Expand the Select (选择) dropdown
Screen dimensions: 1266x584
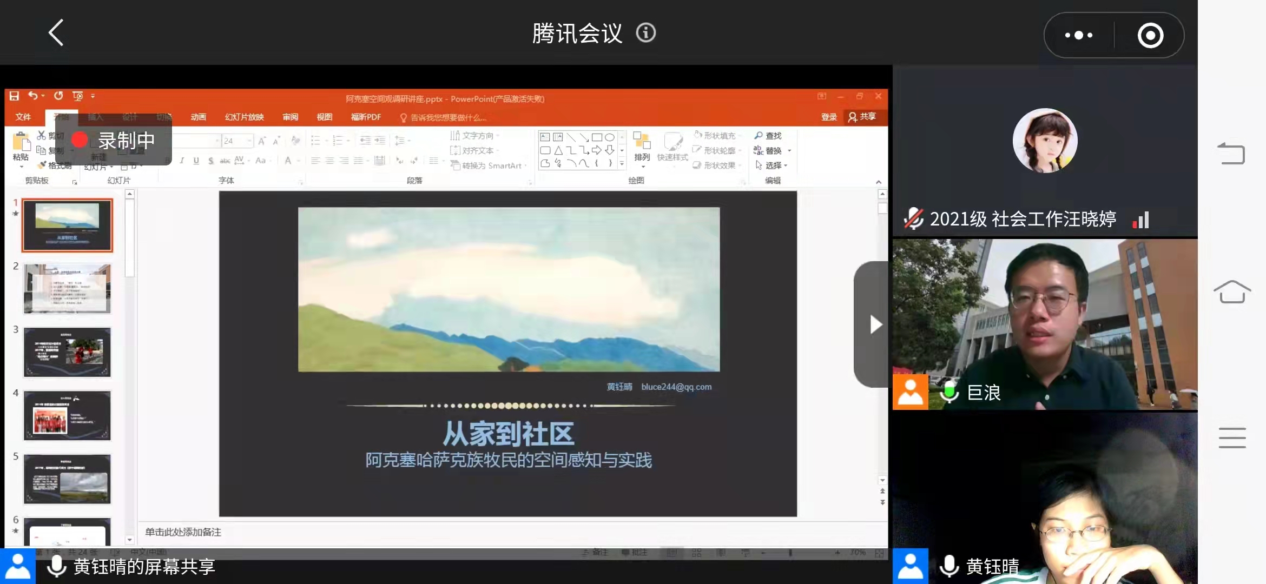[x=786, y=165]
